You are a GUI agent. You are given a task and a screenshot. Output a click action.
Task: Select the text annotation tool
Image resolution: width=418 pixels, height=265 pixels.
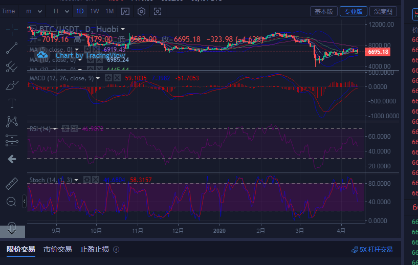tap(12, 103)
